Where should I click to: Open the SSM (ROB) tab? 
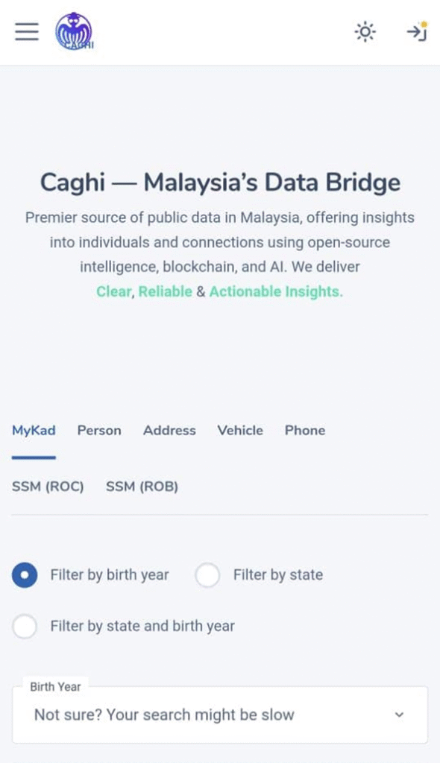[x=142, y=486]
